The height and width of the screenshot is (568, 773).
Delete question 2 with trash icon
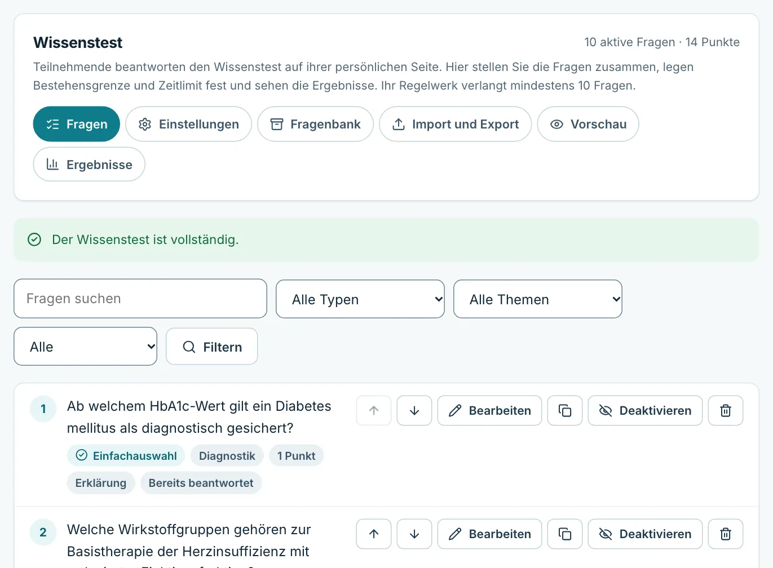726,534
